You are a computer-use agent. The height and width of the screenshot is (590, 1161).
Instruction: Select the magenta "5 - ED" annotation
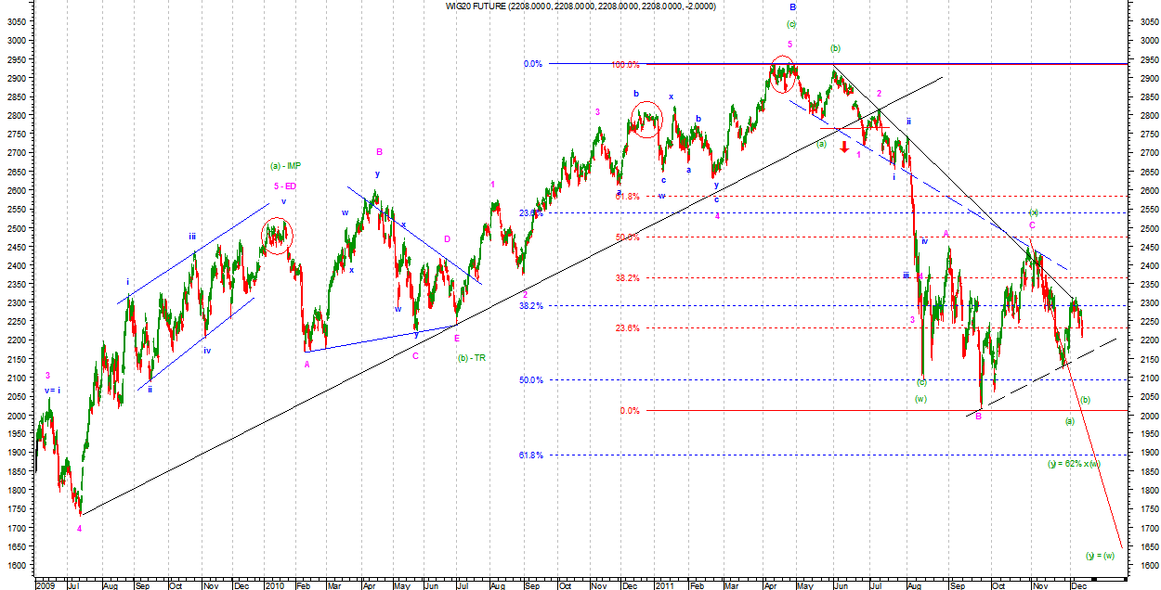(284, 186)
